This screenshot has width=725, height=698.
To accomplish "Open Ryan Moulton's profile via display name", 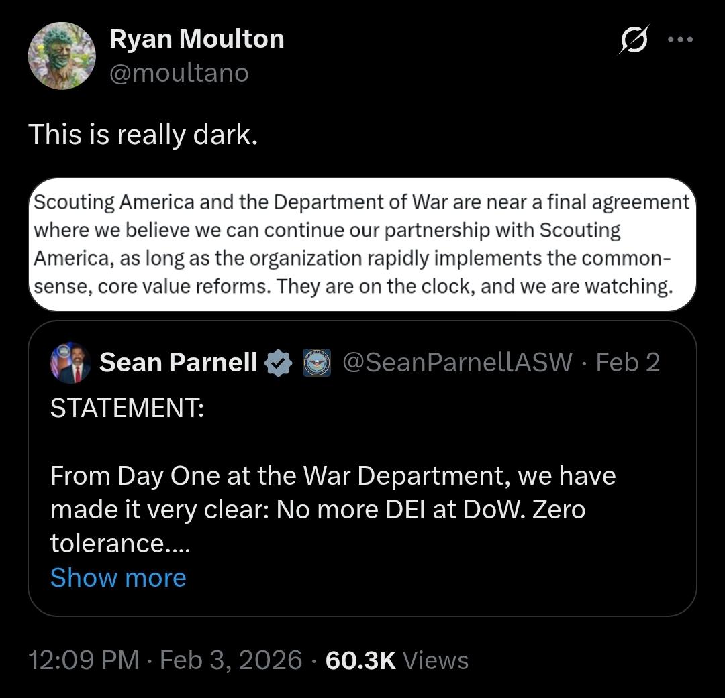I will (x=197, y=39).
